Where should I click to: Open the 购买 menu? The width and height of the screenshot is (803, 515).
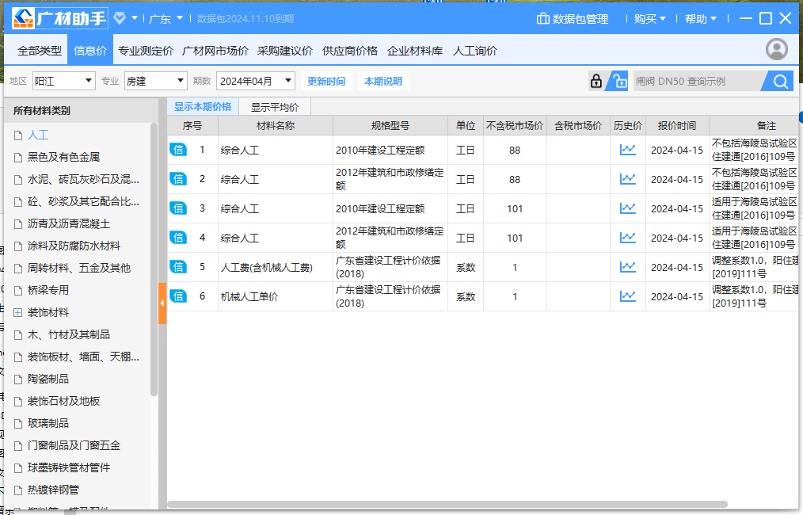click(x=649, y=19)
